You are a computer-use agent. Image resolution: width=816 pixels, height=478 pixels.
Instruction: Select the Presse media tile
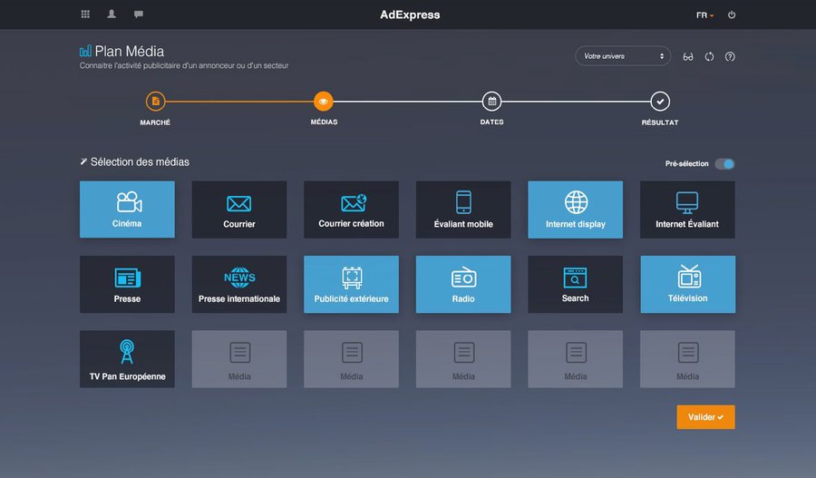[x=127, y=284]
